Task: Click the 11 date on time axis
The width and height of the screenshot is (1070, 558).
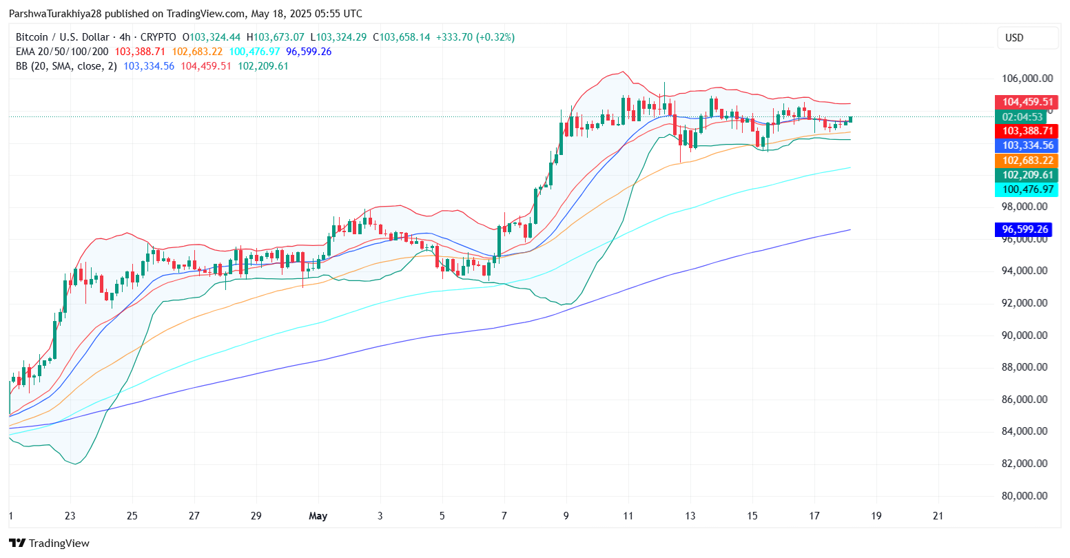Action: point(628,515)
